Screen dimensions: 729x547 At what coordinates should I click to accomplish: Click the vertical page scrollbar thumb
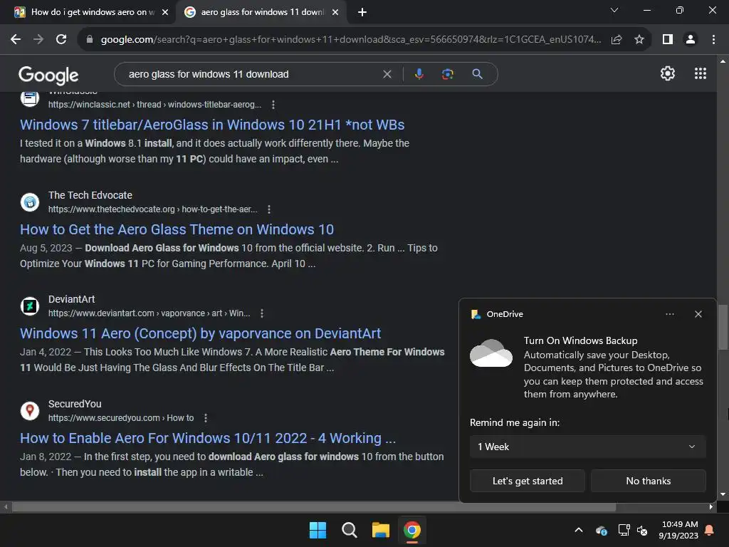pos(723,327)
